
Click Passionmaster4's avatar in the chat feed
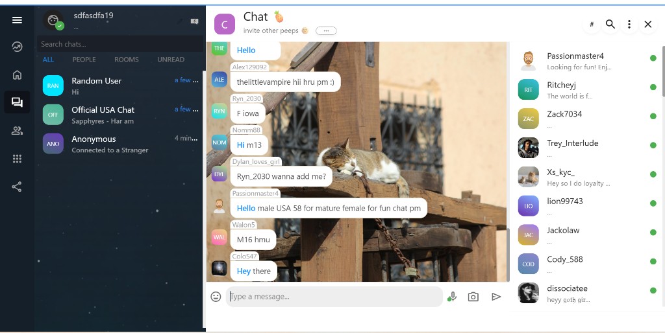pos(220,206)
